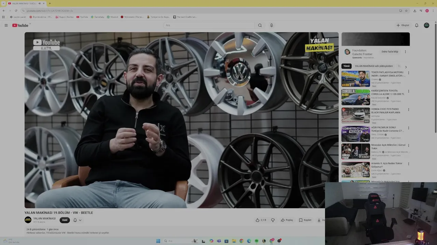Screen dimensions: 437x245
Task: Open the Moobot bookmark
Action: (112, 17)
